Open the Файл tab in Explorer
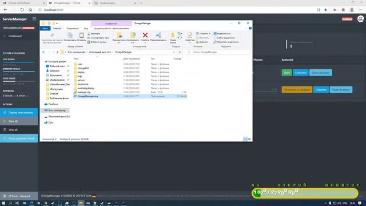The height and width of the screenshot is (206, 366). tap(45, 28)
